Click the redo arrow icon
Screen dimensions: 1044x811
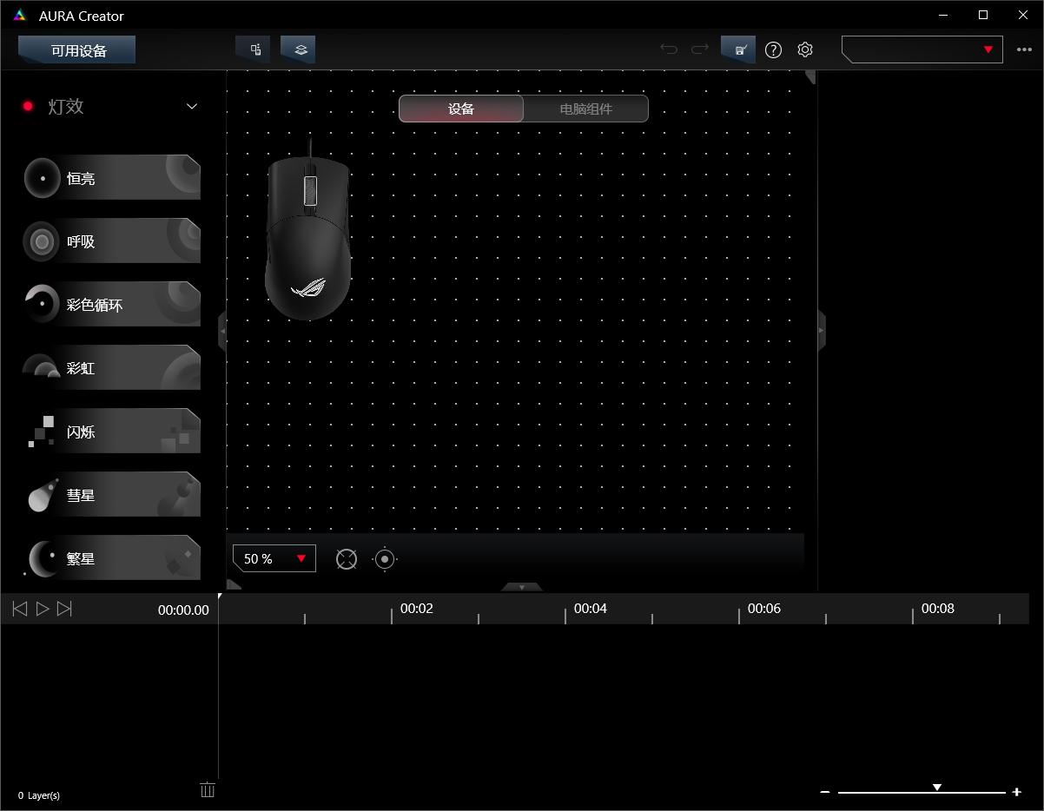click(x=700, y=49)
